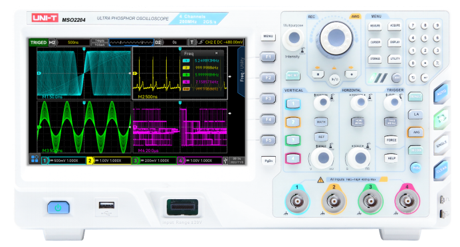
Task: Click the Multipurpose intensity knob
Action: (x=294, y=38)
